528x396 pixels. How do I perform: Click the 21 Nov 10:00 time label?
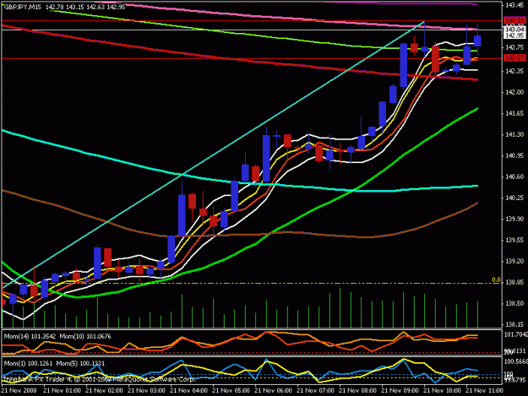point(442,391)
